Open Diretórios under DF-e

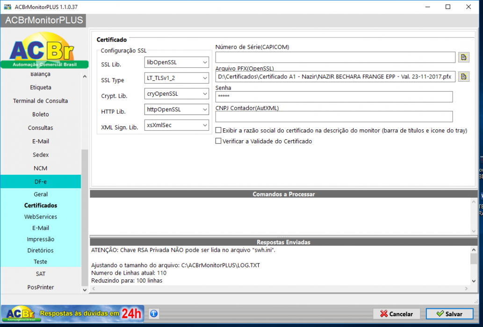click(x=40, y=251)
